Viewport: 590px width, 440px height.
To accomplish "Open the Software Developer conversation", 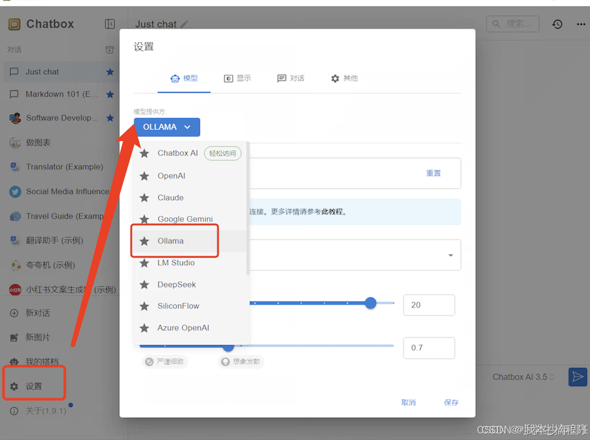I will point(62,118).
